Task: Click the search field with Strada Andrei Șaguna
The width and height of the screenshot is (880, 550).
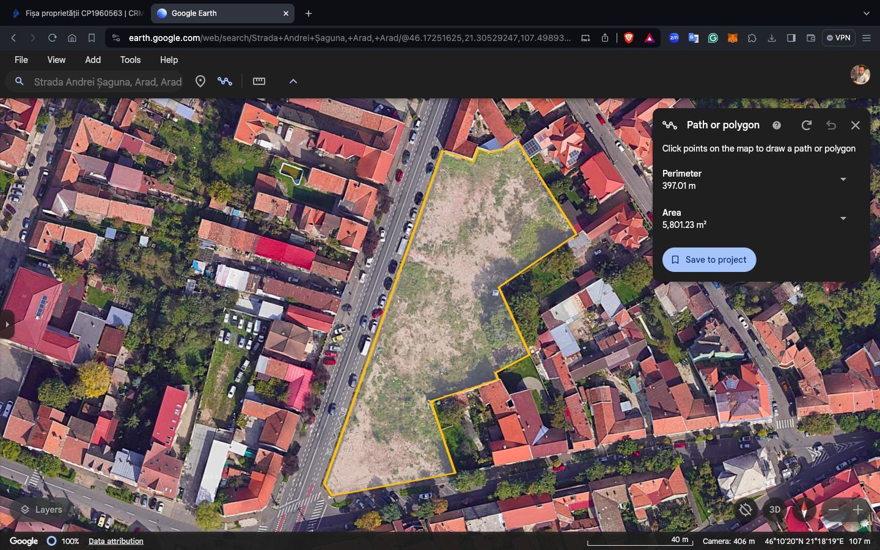Action: pos(108,82)
